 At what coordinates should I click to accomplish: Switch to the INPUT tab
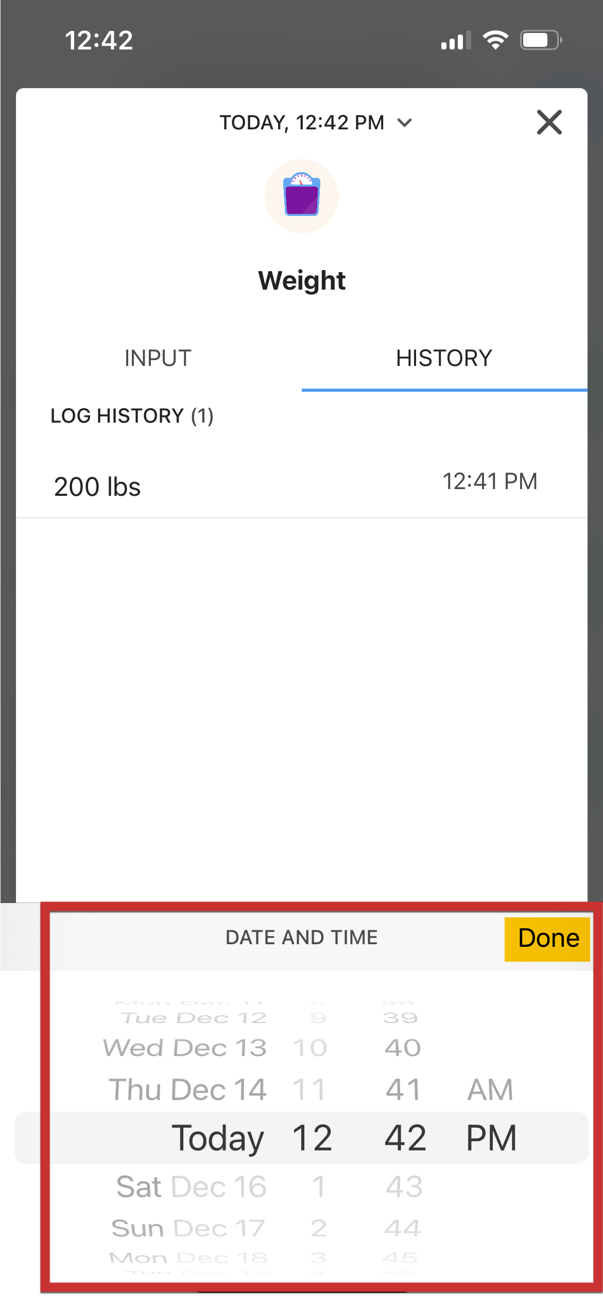click(158, 358)
